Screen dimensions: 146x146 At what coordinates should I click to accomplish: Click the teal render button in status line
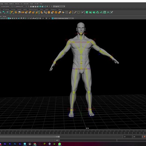[x=40, y=7]
